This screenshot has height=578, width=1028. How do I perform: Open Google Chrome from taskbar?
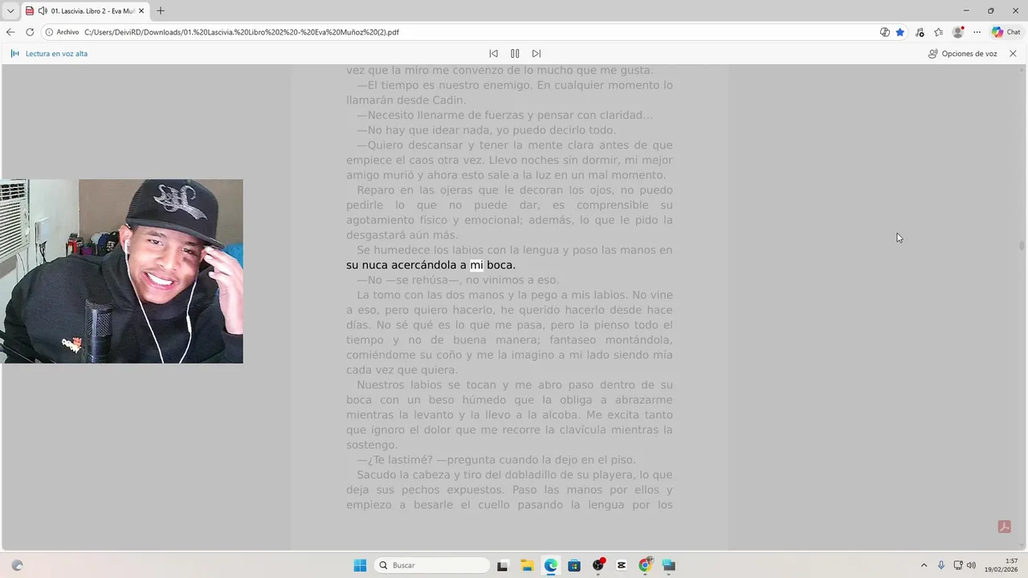[x=645, y=565]
